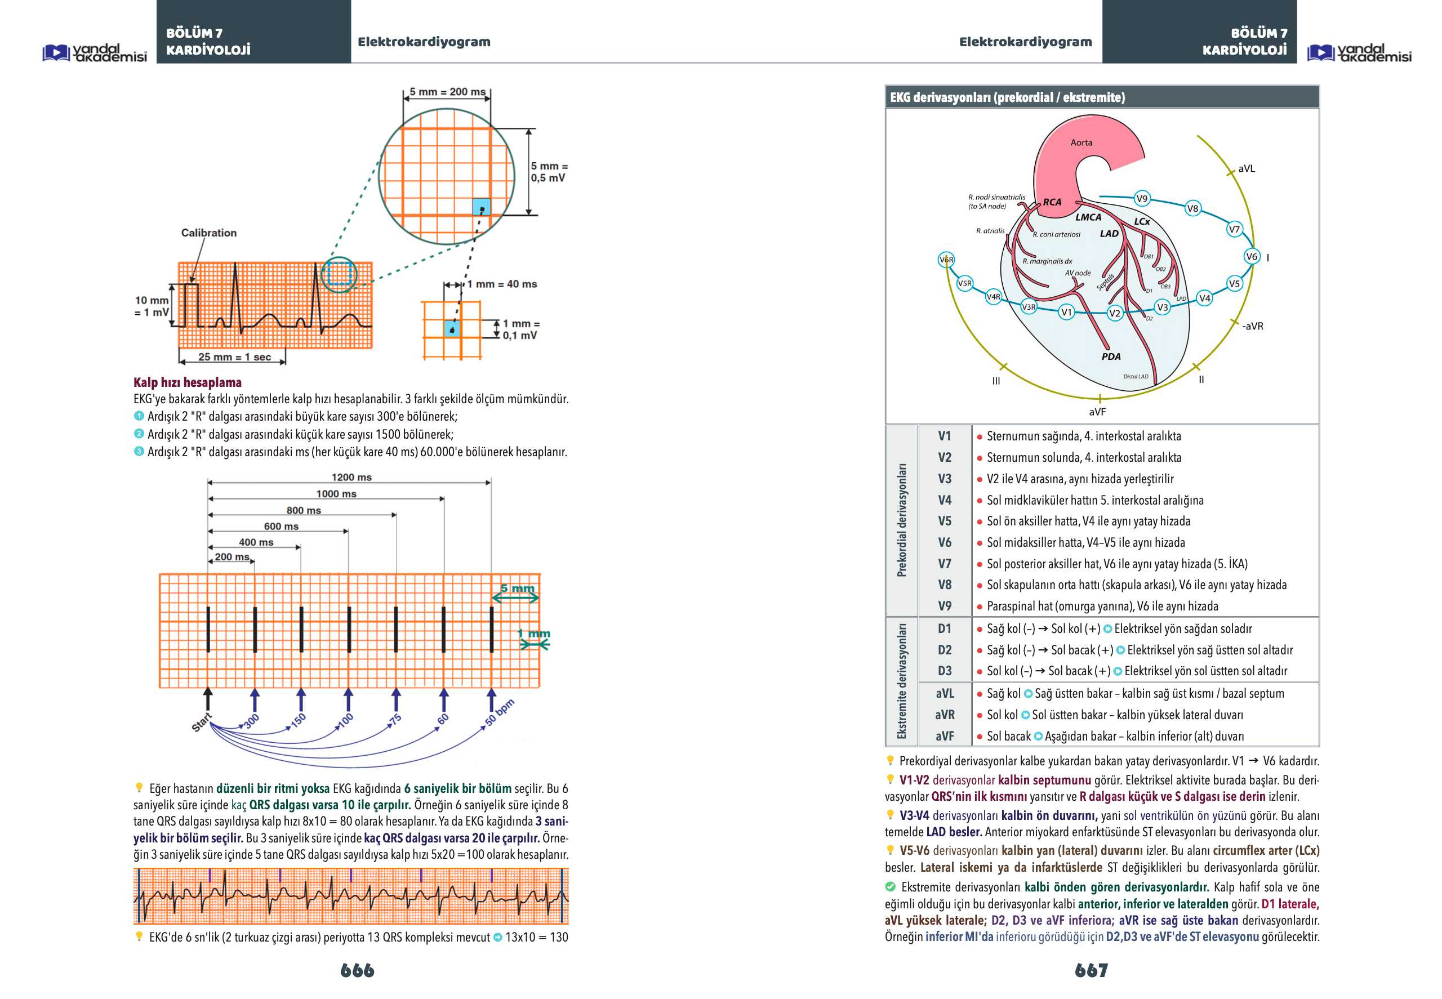
Task: Click the 'Elektrokardiyogram' title on right page
Action: 1025,41
